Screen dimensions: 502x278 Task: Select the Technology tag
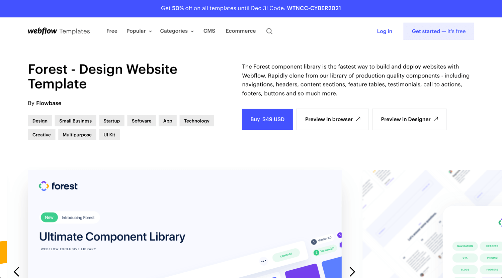(197, 121)
